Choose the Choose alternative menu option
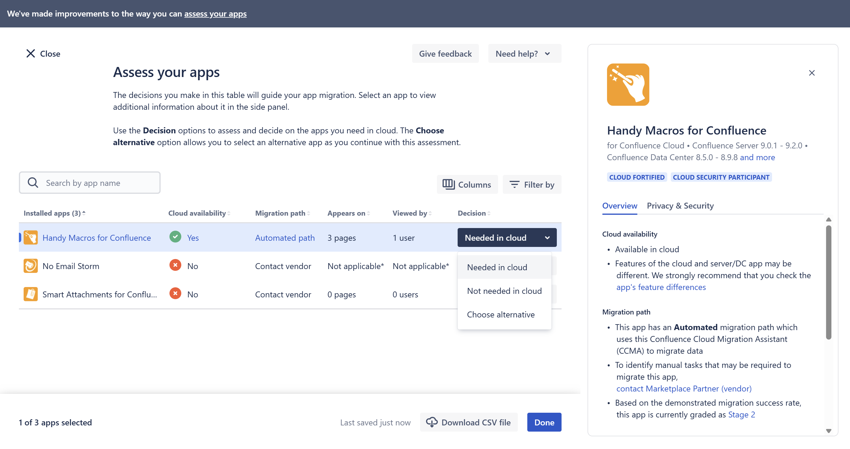The image size is (850, 449). (500, 315)
